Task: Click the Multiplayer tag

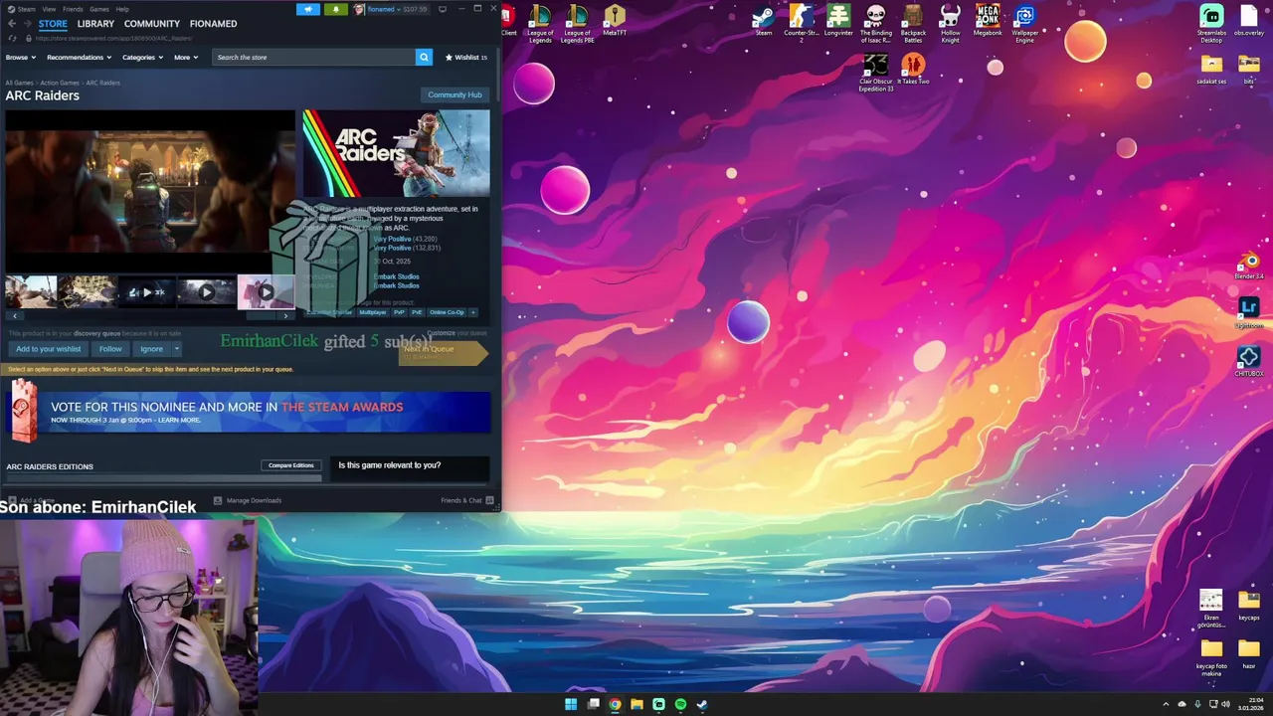Action: click(x=373, y=312)
